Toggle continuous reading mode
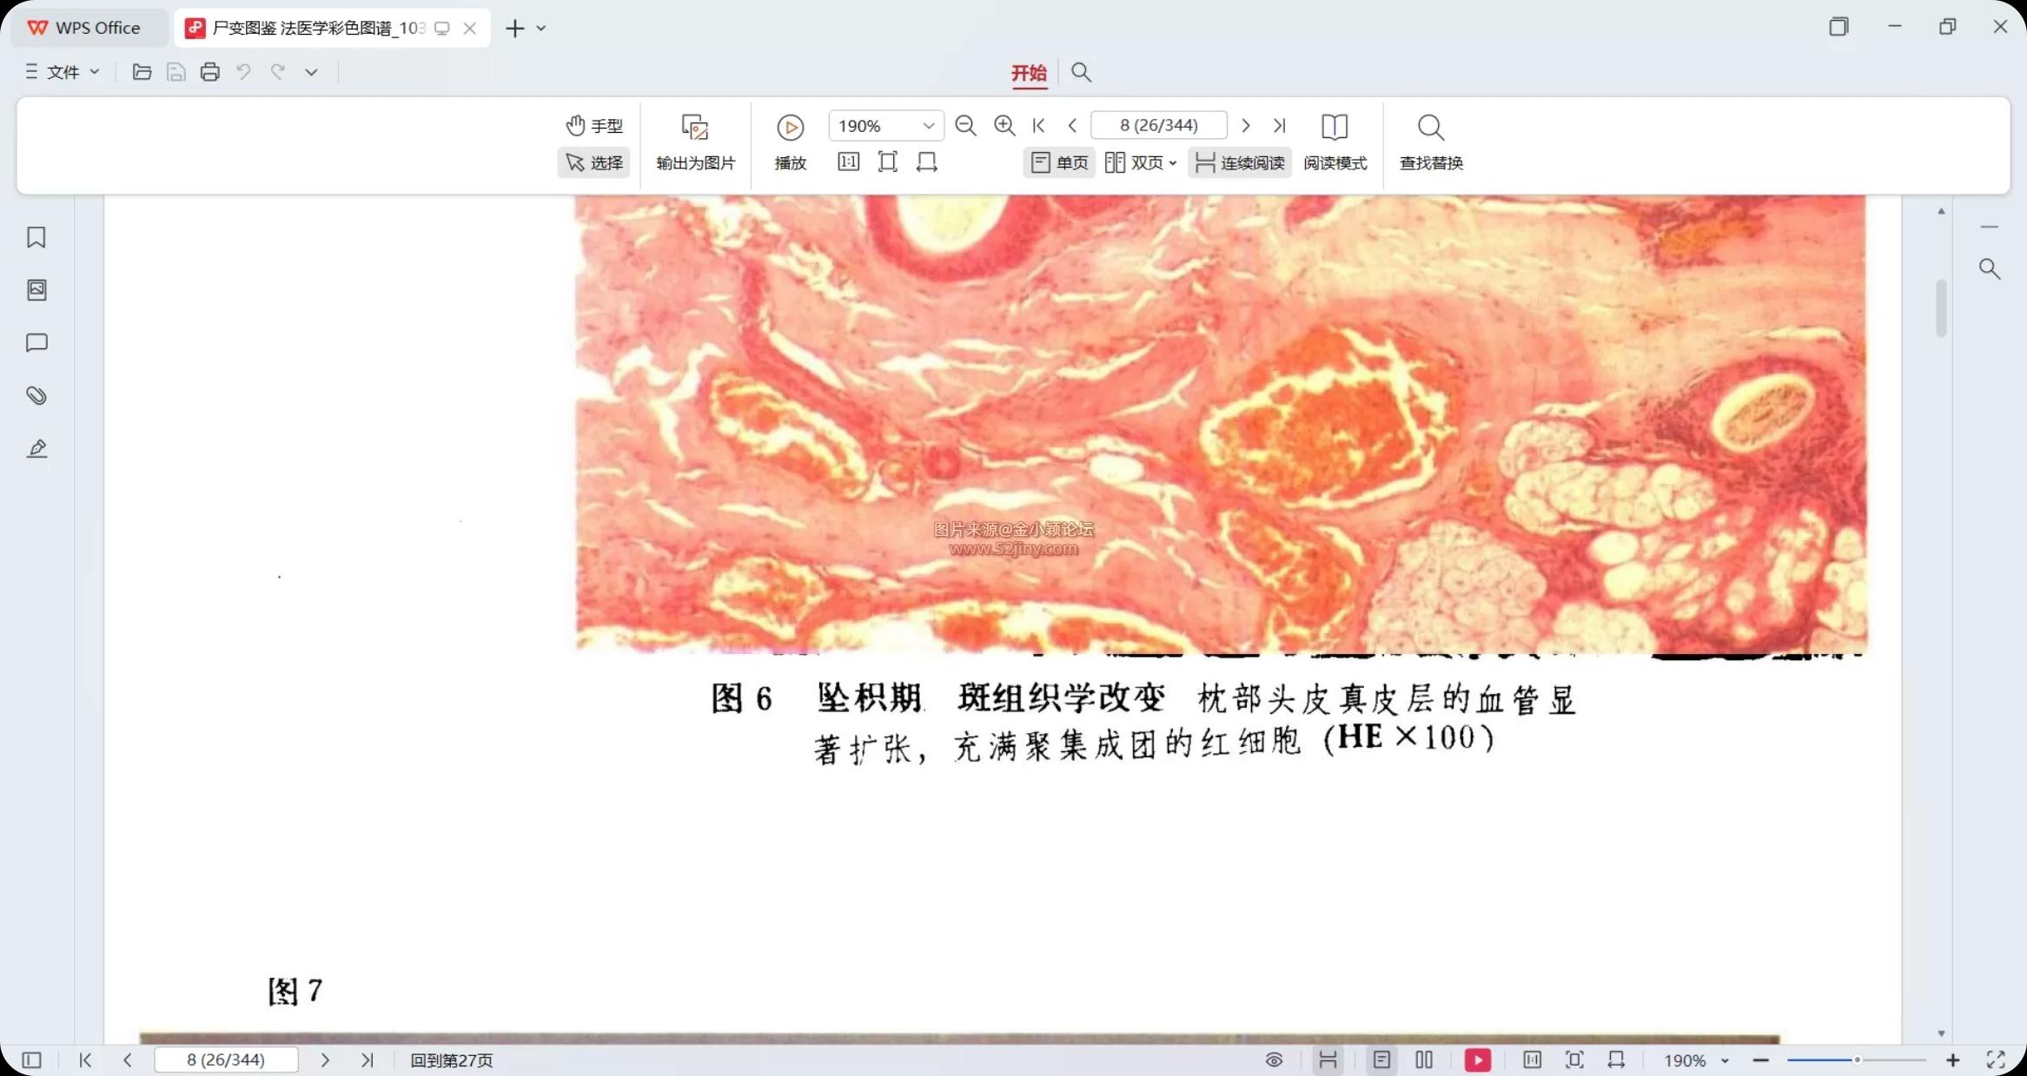The height and width of the screenshot is (1076, 2027). point(1240,162)
